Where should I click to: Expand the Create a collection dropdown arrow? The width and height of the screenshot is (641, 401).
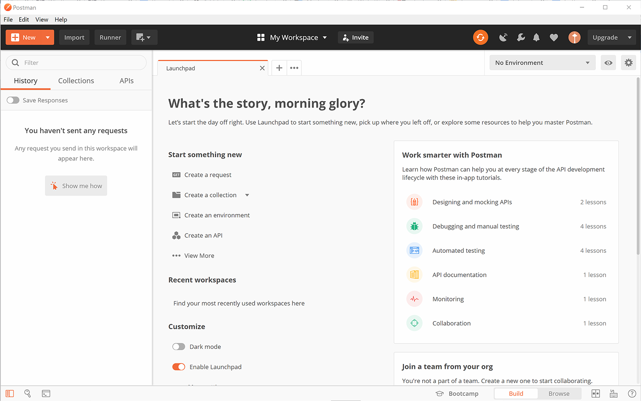tap(247, 195)
